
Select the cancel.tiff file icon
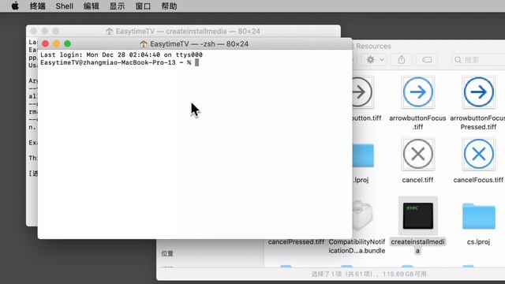click(x=417, y=154)
